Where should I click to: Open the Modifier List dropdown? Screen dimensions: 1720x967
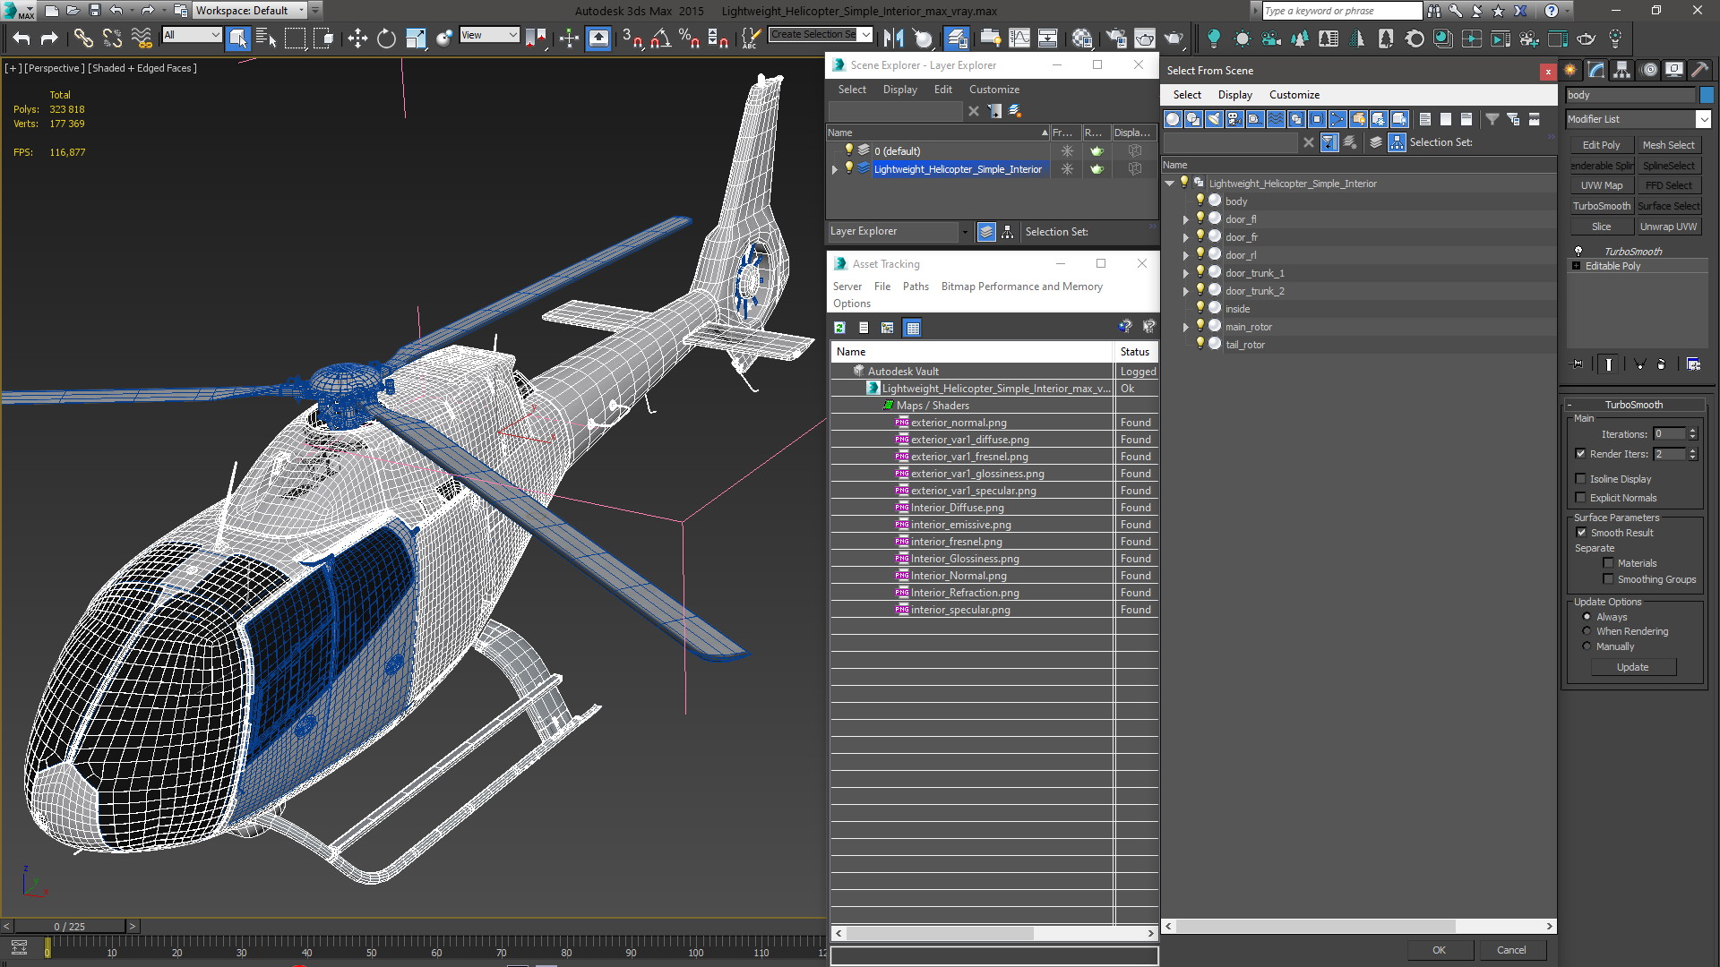(x=1703, y=119)
